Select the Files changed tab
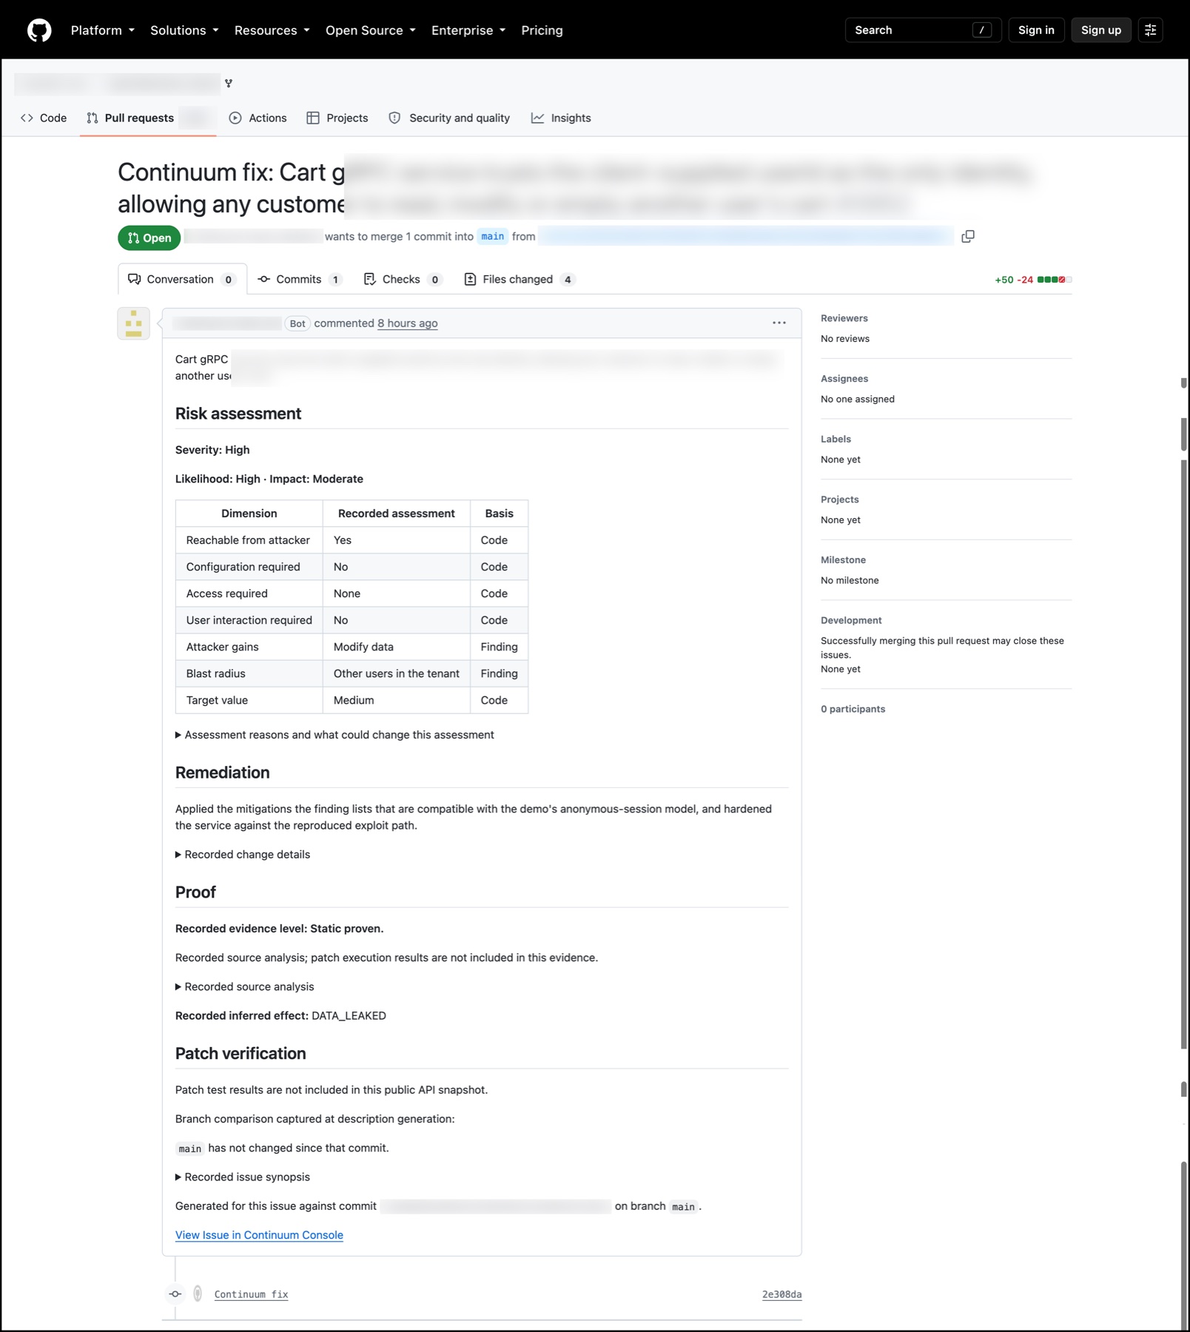 tap(519, 280)
